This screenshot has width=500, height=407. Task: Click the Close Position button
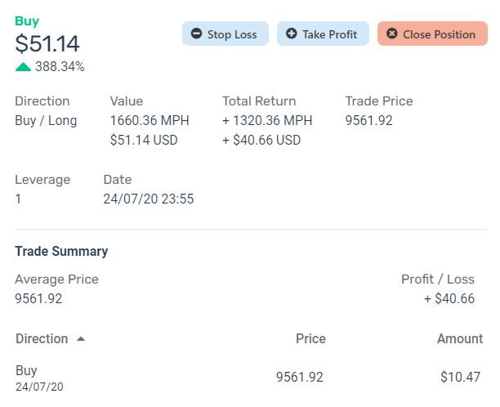[432, 34]
